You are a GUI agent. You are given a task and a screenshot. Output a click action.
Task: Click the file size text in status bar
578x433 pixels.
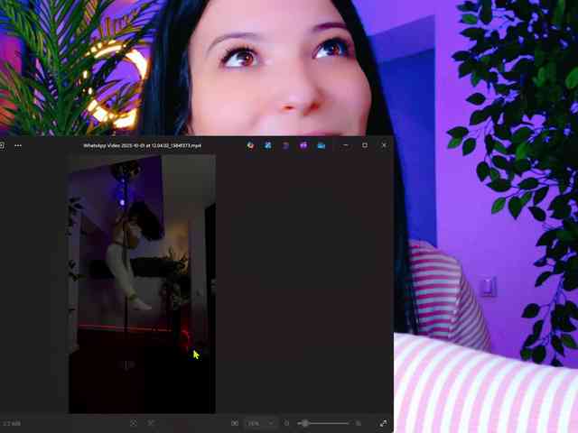(x=12, y=423)
